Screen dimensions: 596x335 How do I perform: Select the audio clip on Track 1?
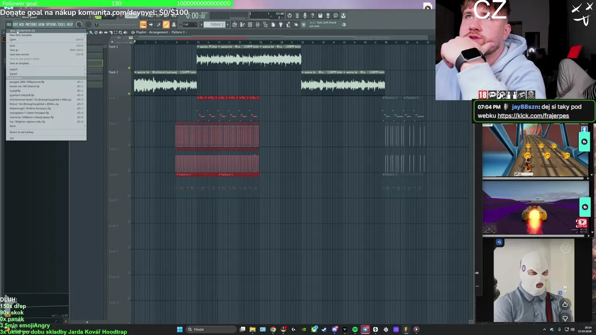(x=249, y=57)
